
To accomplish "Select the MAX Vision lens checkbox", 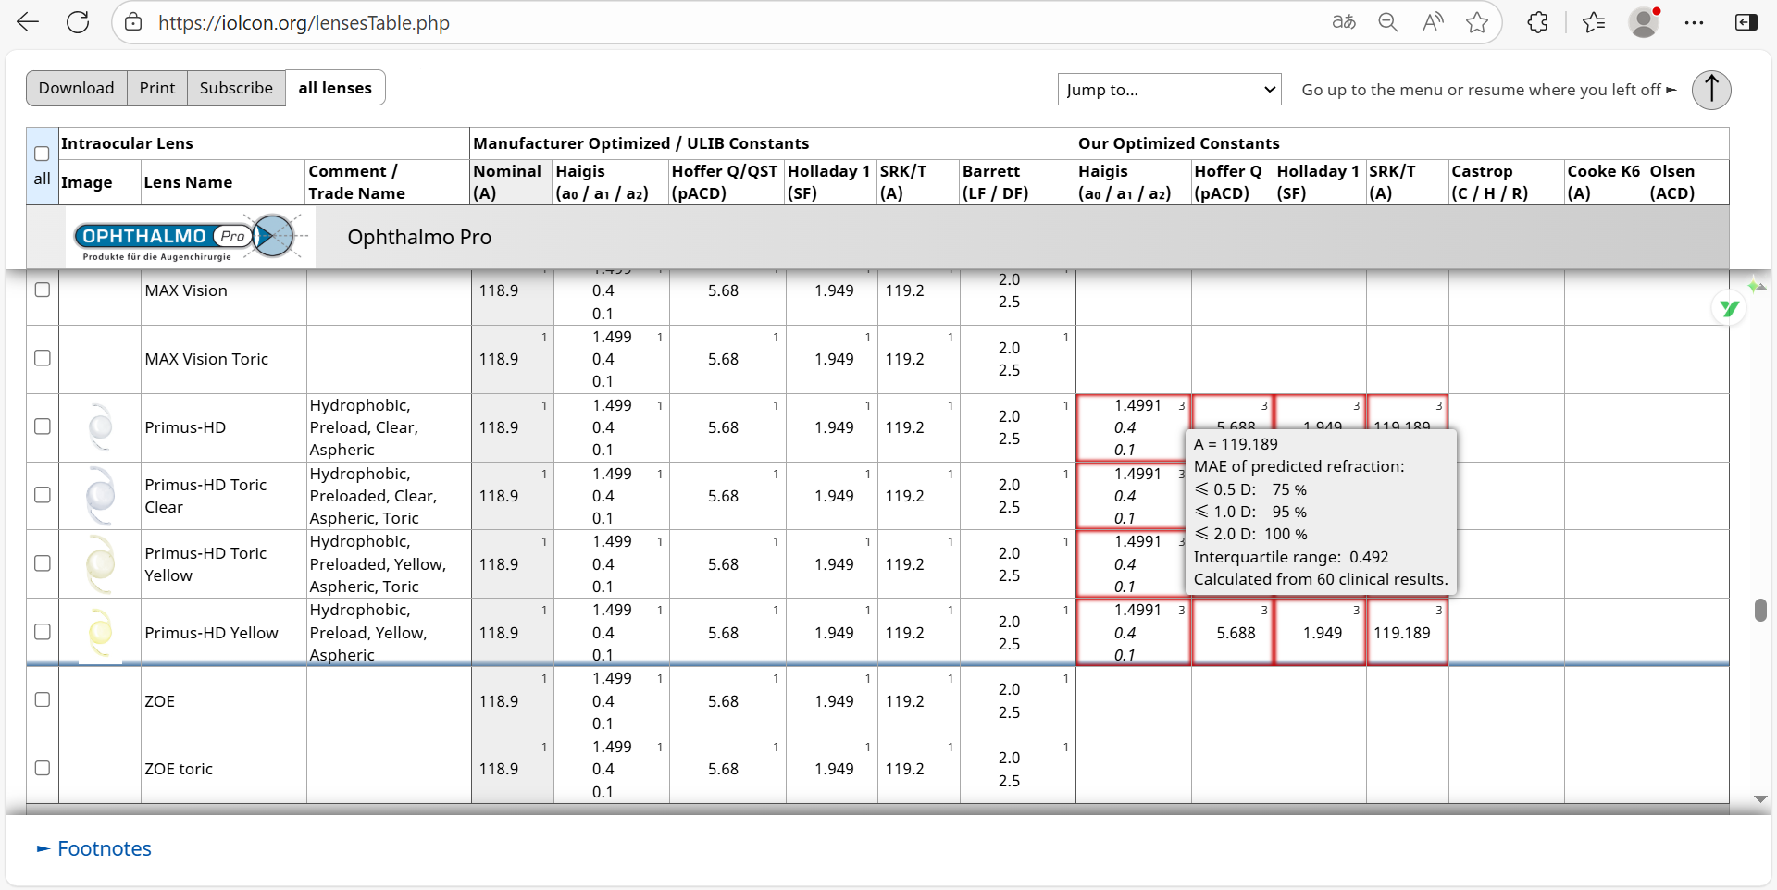I will pos(42,290).
